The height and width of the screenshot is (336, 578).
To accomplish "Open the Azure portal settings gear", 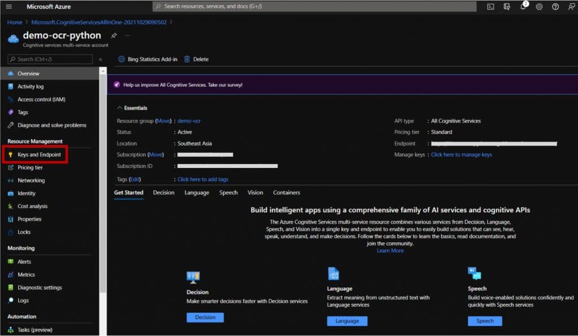I will point(539,7).
